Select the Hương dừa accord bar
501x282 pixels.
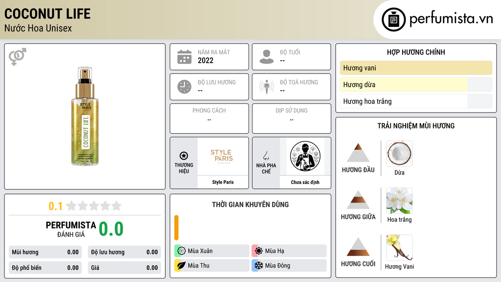click(x=416, y=84)
